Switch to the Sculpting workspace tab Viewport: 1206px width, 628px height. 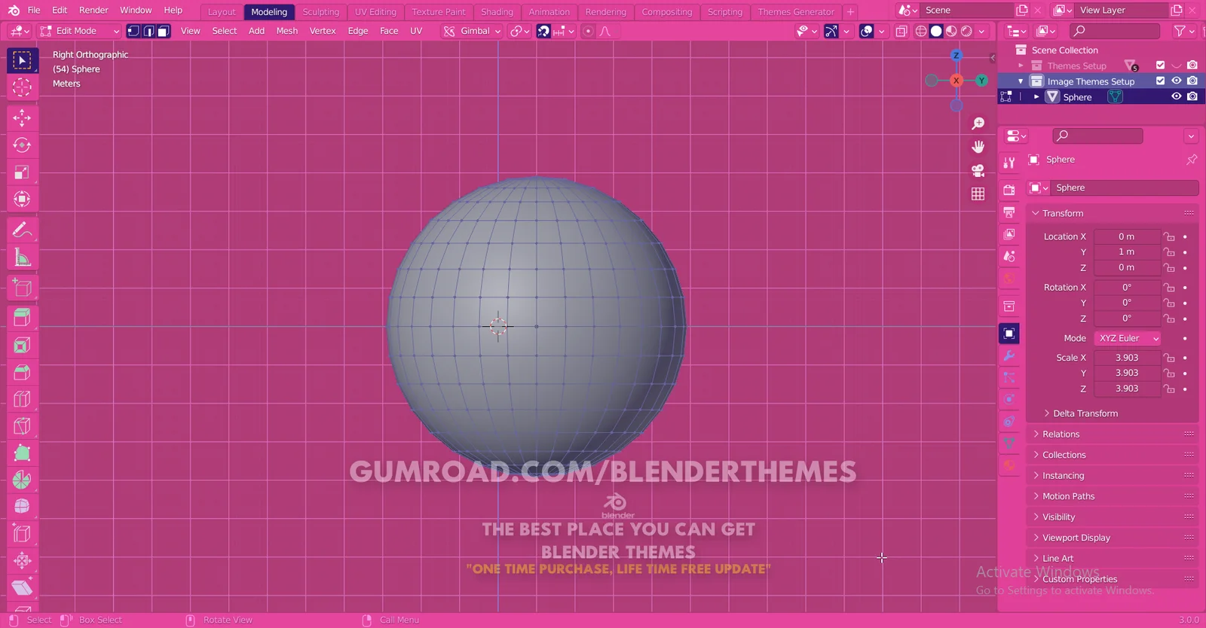coord(320,12)
